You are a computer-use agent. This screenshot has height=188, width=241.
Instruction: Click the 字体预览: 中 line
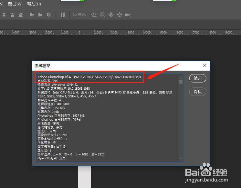coord(47,143)
